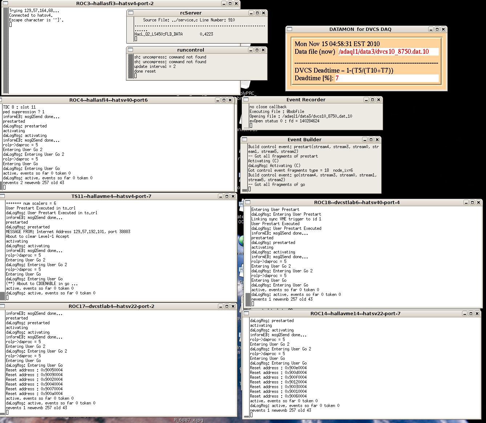Click 'Reset address : 0x900e0004' in ROC14
The width and height of the screenshot is (486, 423).
(278, 368)
